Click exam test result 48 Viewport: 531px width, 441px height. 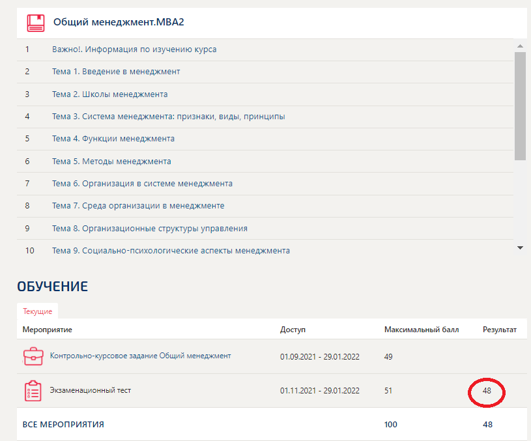[487, 391]
